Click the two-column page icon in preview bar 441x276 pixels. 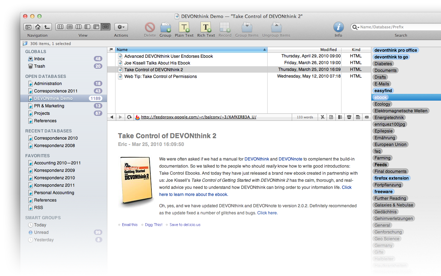[340, 117]
